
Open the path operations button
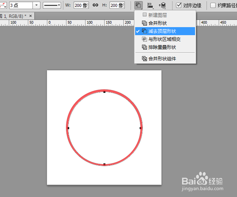(x=139, y=6)
